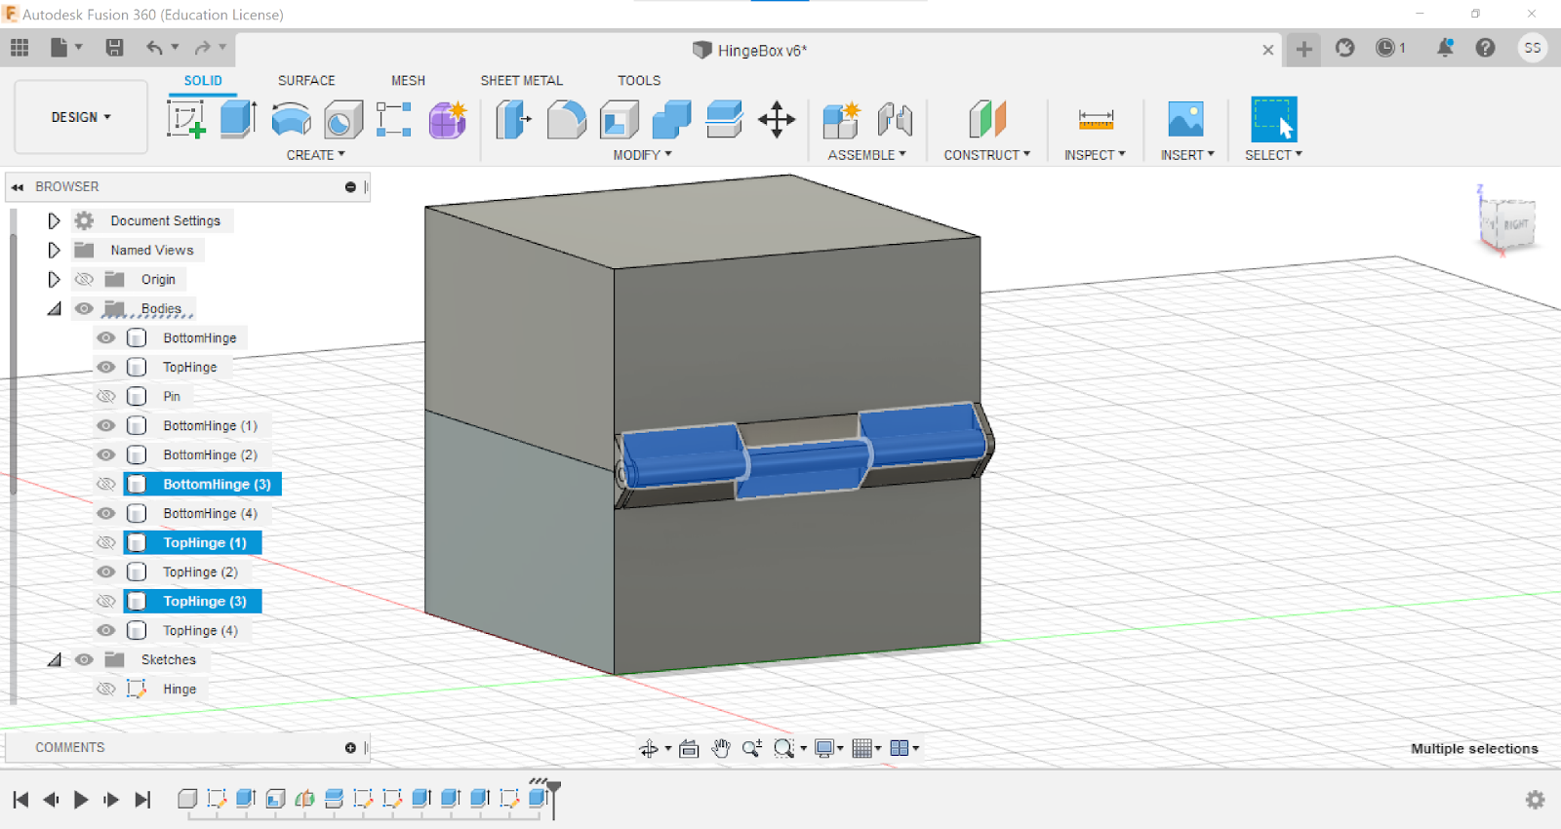Collapse the Bodies folder

click(x=54, y=309)
